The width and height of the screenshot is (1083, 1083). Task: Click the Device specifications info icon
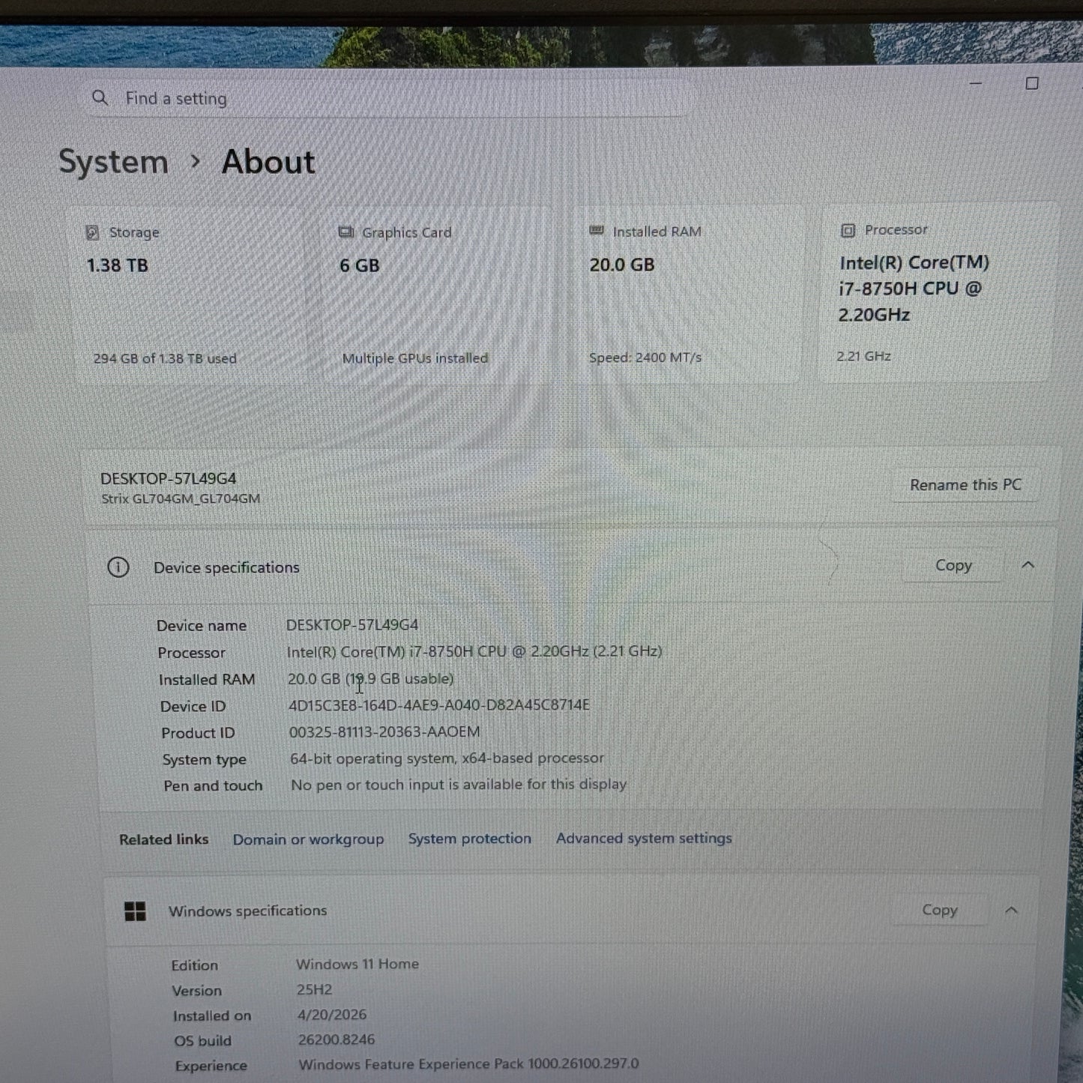[118, 567]
